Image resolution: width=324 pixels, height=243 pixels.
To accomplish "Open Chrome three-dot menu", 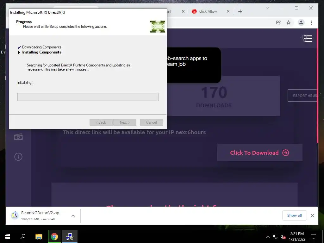I will coord(311,22).
